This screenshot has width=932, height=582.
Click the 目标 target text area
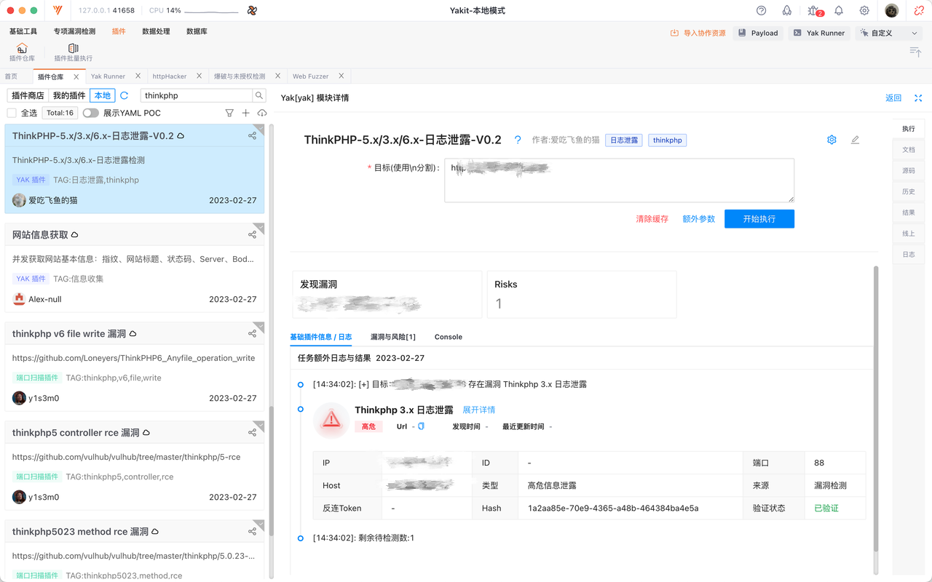(x=620, y=180)
